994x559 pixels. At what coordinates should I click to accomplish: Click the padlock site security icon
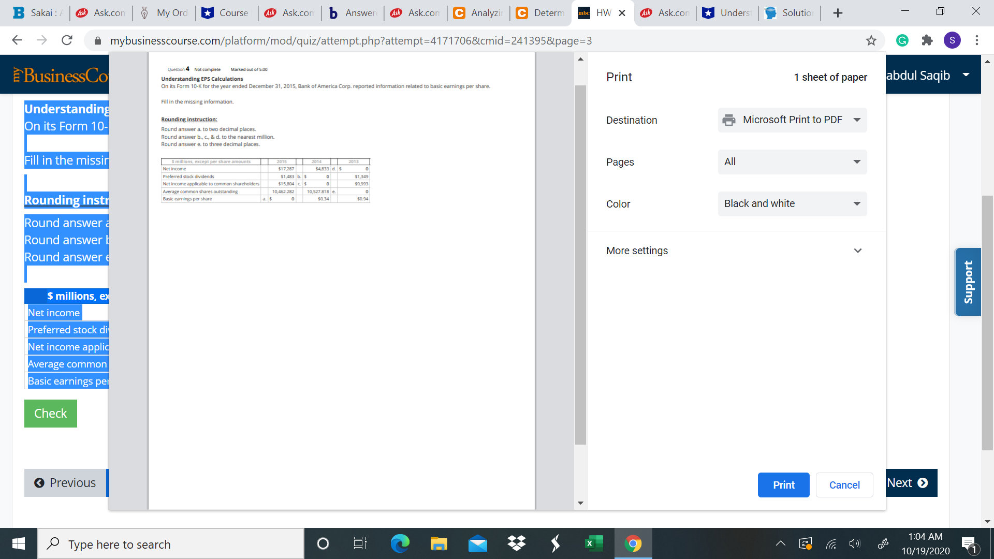[97, 40]
